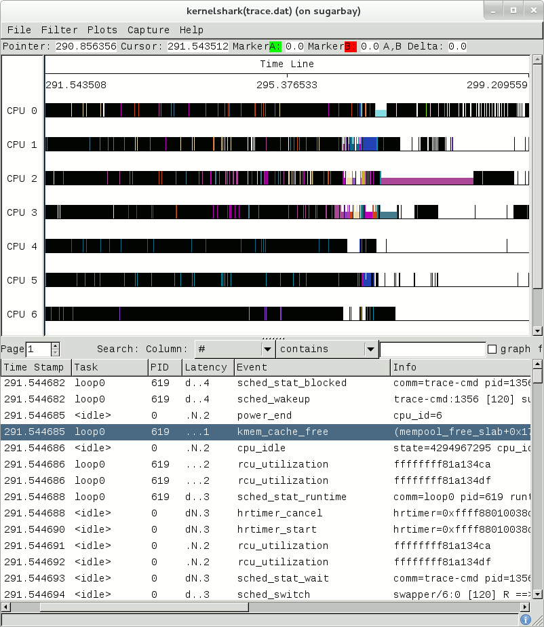This screenshot has width=544, height=627.
Task: Maximize the kernelshark window
Action: [x=513, y=10]
